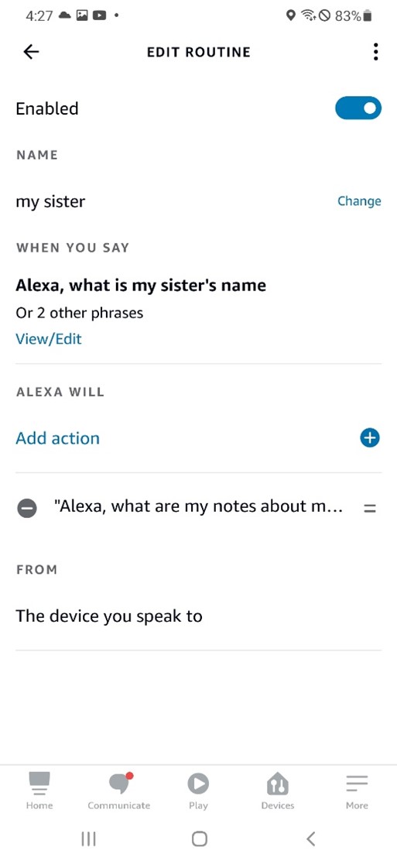Image resolution: width=397 pixels, height=861 pixels.
Task: Go to the Communicate tab
Action: click(118, 791)
